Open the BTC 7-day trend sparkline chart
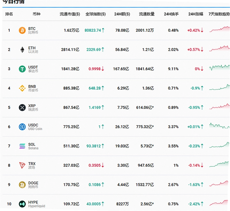 tap(219, 29)
